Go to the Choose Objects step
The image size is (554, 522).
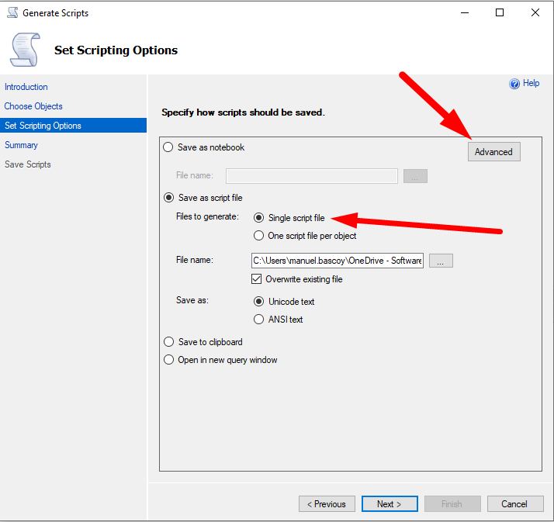coord(33,106)
